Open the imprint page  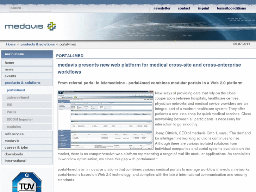click(x=204, y=8)
